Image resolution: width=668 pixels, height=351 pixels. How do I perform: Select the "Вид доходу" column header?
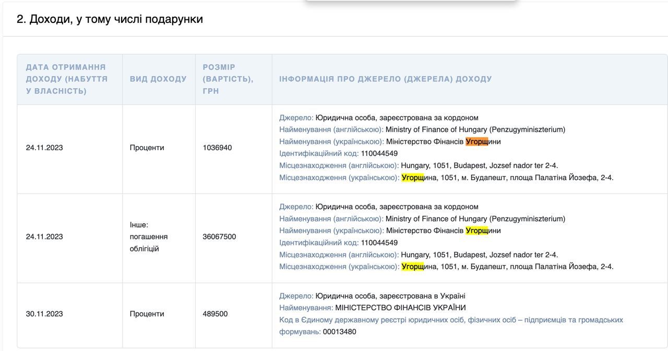158,79
